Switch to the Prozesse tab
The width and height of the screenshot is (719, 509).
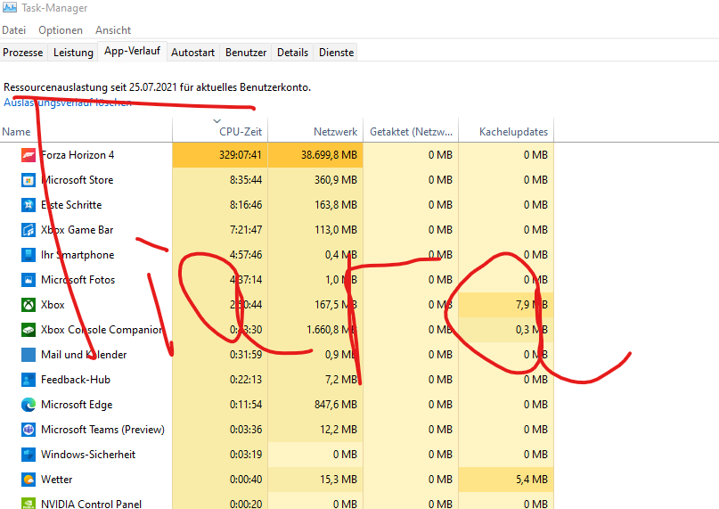click(23, 53)
